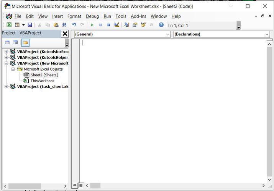Screen dimensions: 274x191
Task: Collapse Microsoft Excel Objects folder
Action: [13, 69]
